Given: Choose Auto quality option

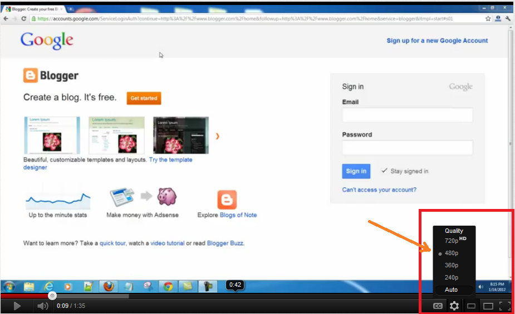Looking at the screenshot, I should click(454, 290).
